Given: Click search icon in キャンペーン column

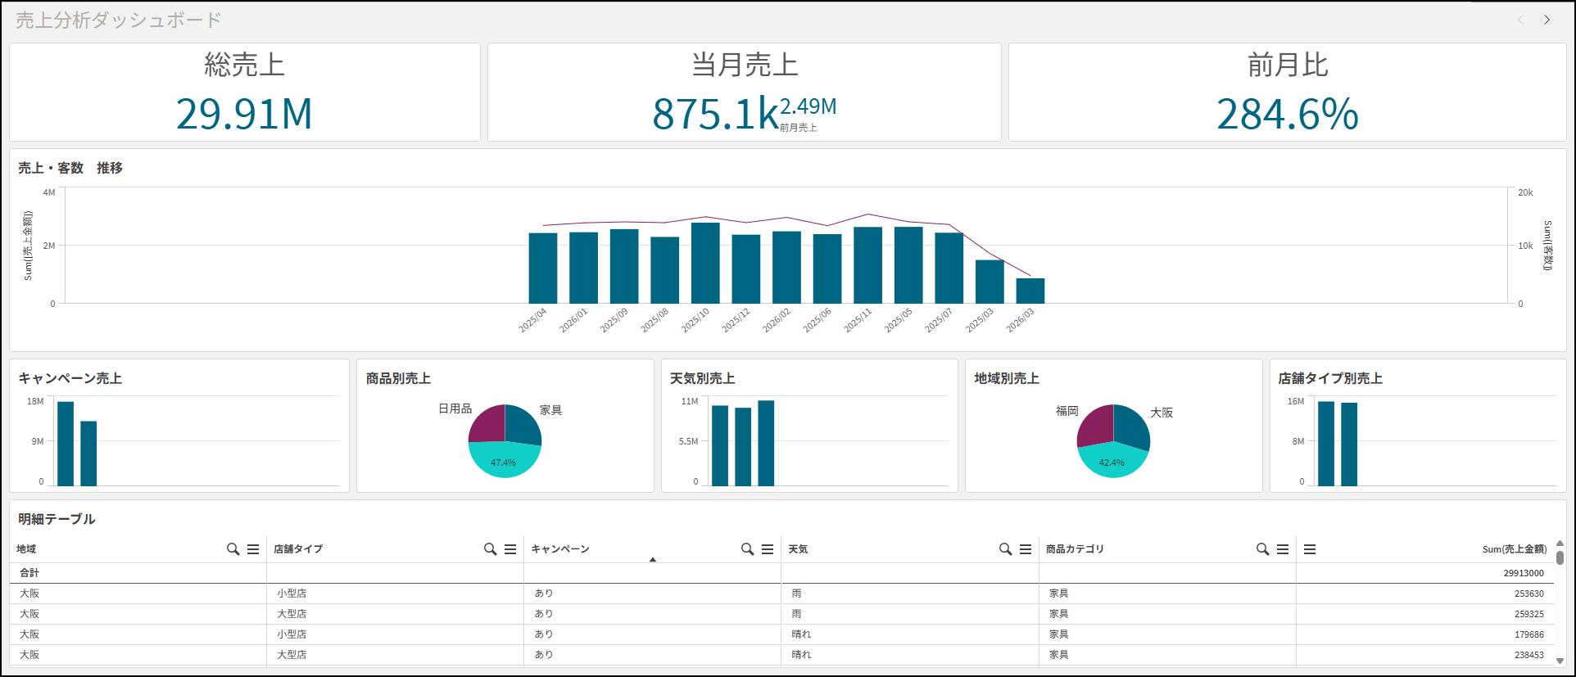Looking at the screenshot, I should 747,549.
